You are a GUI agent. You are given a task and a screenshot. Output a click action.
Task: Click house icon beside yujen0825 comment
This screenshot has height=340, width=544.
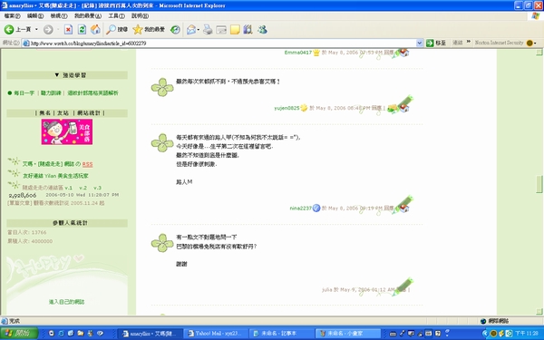[x=404, y=108]
